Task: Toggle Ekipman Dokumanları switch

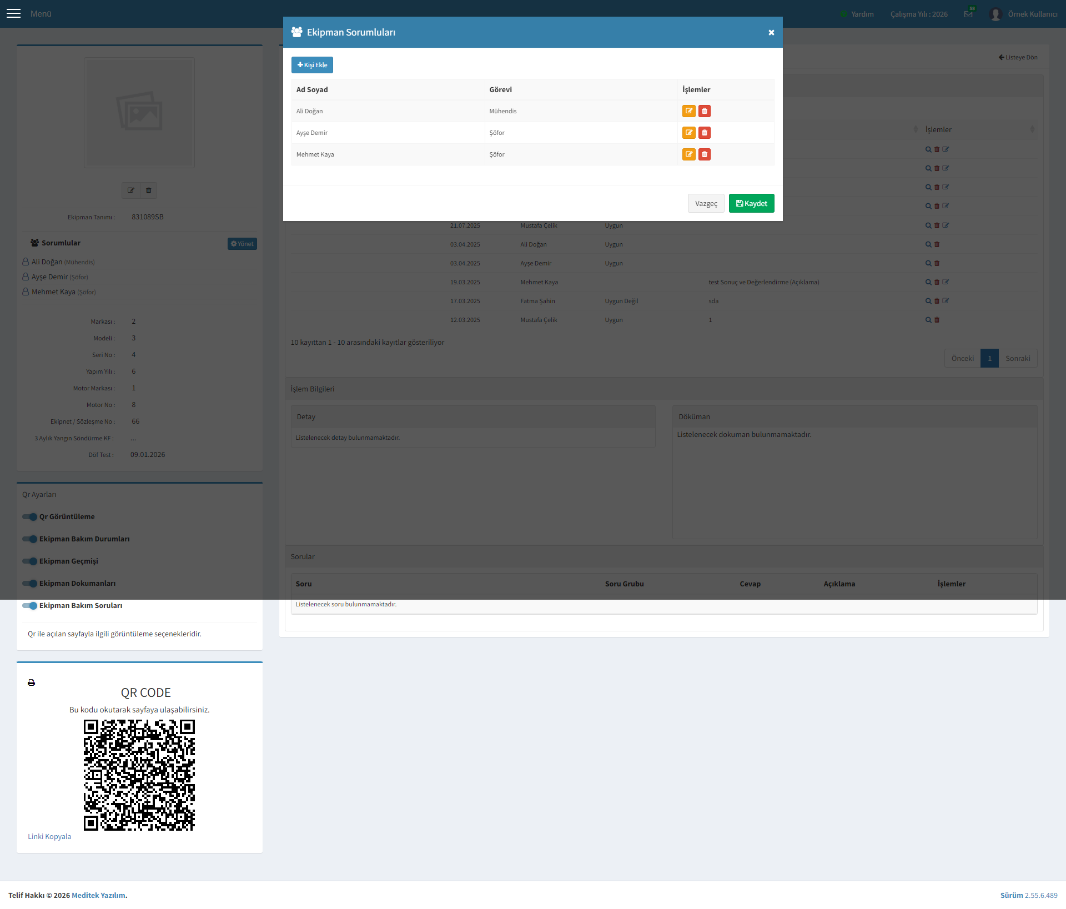Action: pyautogui.click(x=29, y=583)
